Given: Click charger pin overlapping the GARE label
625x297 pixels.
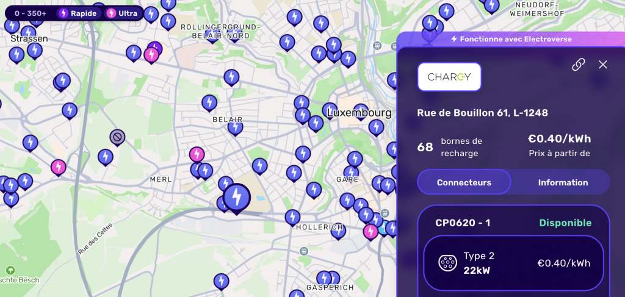Looking at the screenshot, I should click(x=351, y=174).
